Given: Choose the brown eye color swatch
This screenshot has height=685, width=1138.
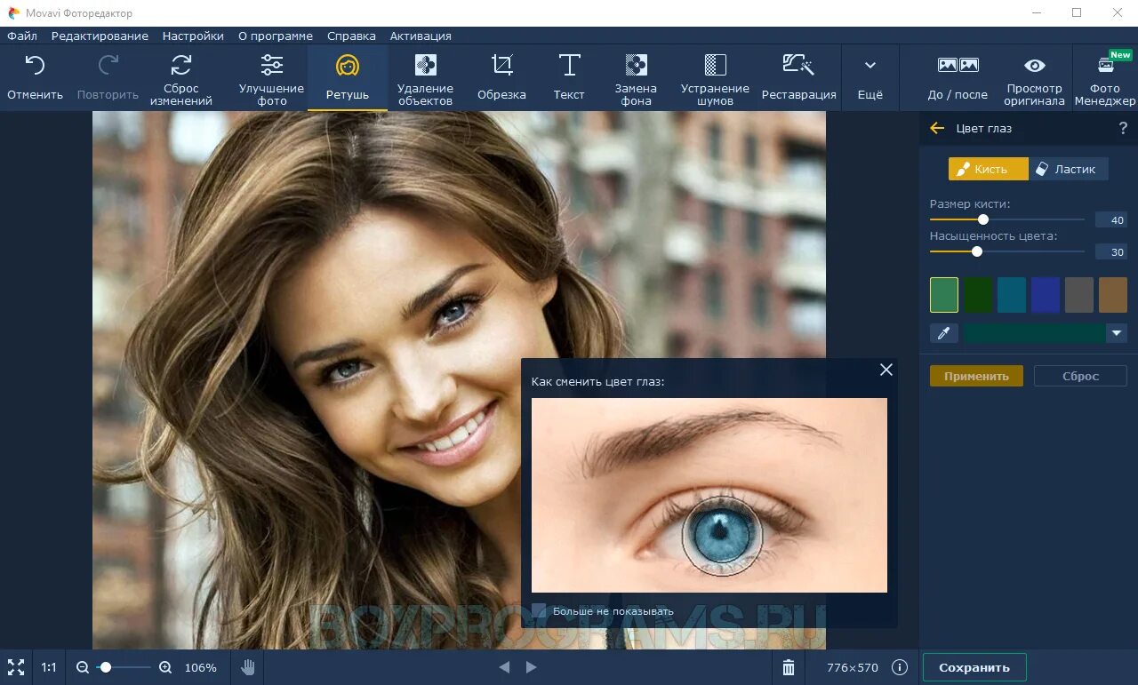Looking at the screenshot, I should point(1113,295).
